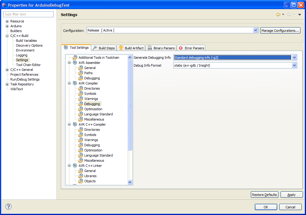Viewport: 306px width, 215px height.
Task: Click the AVR C++ Compiler tool icon
Action: (x=75, y=124)
